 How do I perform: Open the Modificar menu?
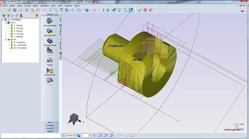click(x=45, y=5)
